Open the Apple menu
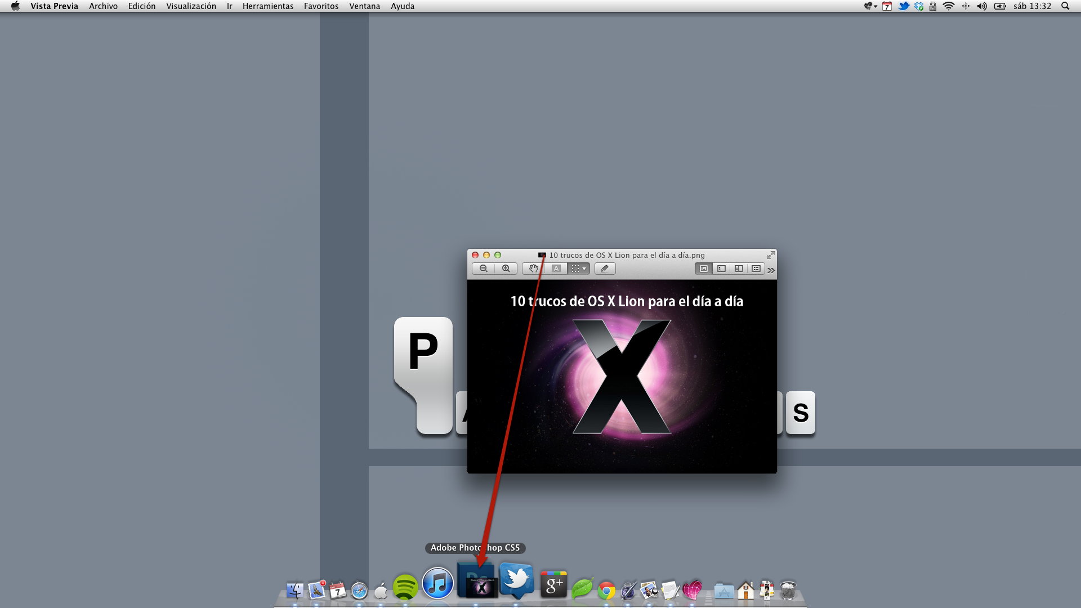This screenshot has width=1081, height=608. [x=15, y=6]
